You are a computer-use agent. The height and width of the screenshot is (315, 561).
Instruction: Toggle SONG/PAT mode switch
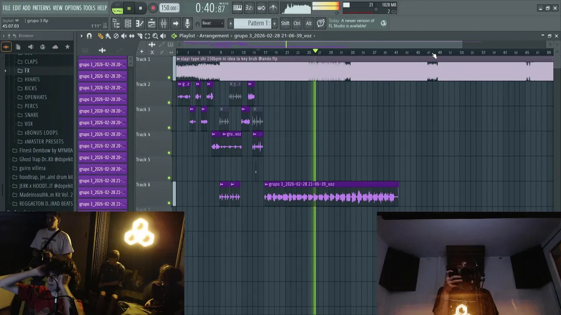point(117,9)
